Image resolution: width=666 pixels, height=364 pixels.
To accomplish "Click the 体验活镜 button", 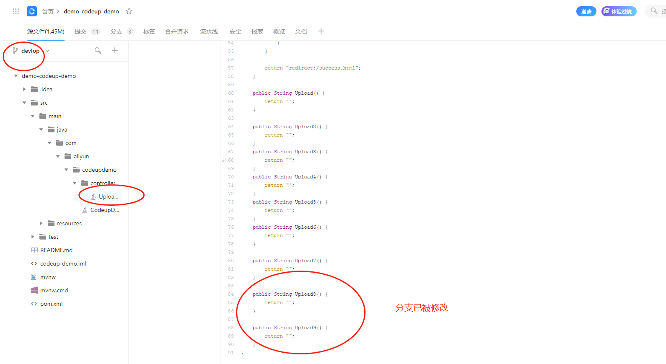I will pos(619,11).
